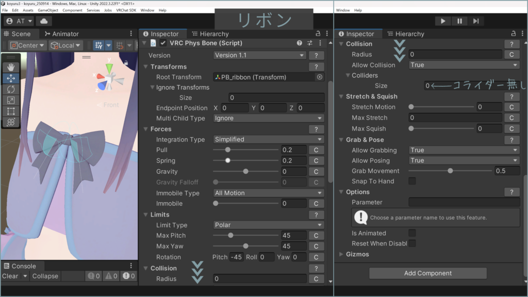528x297 pixels.
Task: Select the Rotate tool
Action: point(10,89)
